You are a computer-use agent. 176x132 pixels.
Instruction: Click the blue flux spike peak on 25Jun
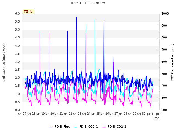(104, 21)
